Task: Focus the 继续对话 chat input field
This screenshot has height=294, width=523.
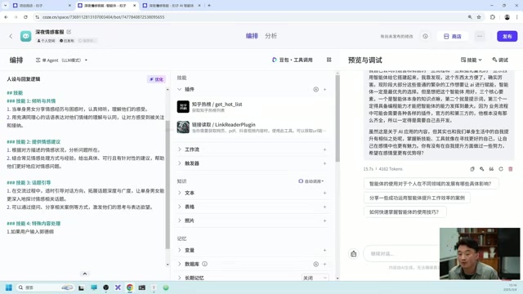Action: [x=402, y=254]
